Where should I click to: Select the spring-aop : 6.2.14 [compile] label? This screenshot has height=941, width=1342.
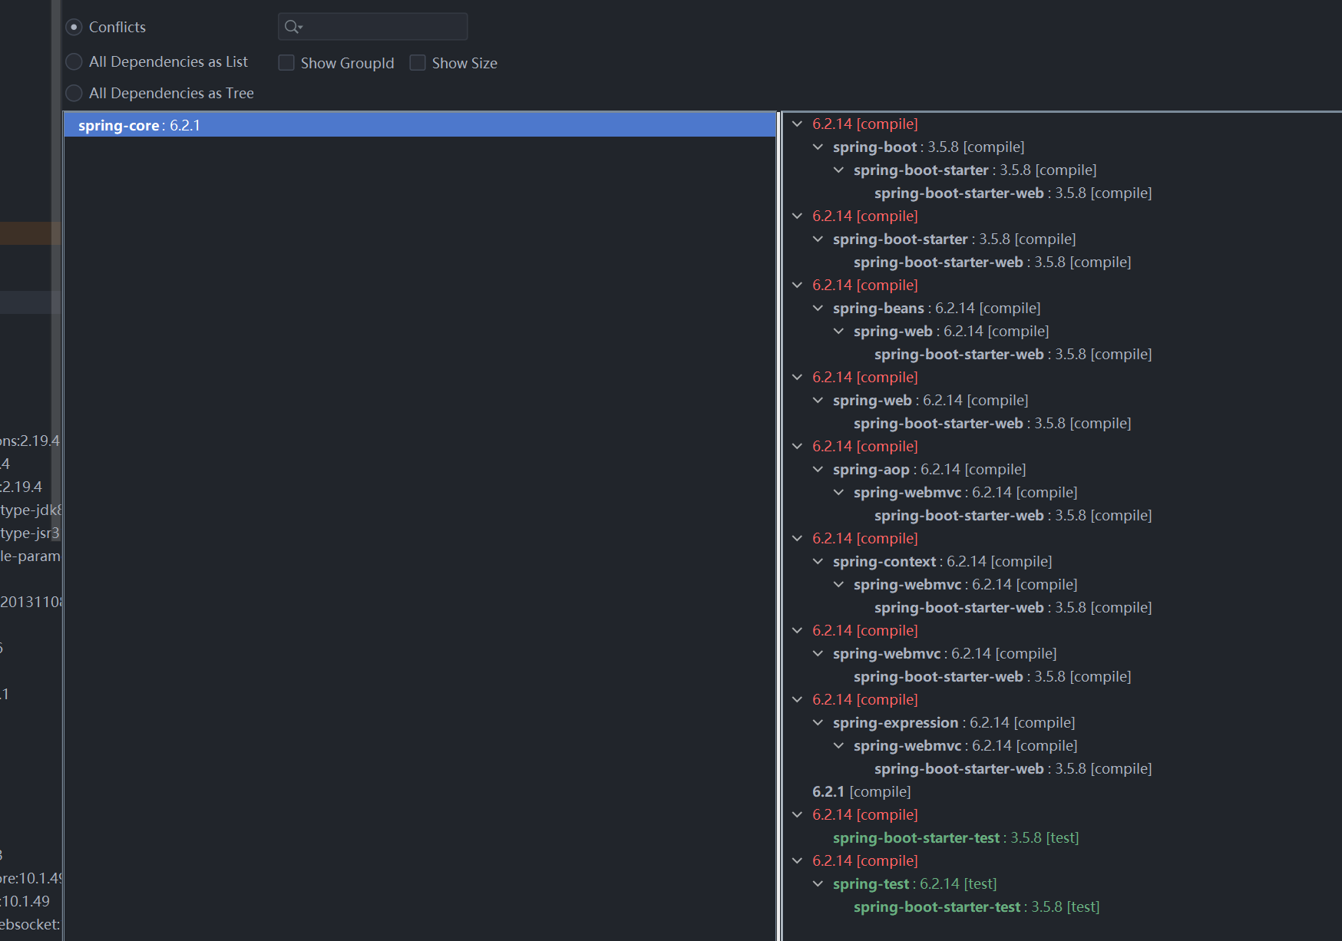[x=929, y=469]
